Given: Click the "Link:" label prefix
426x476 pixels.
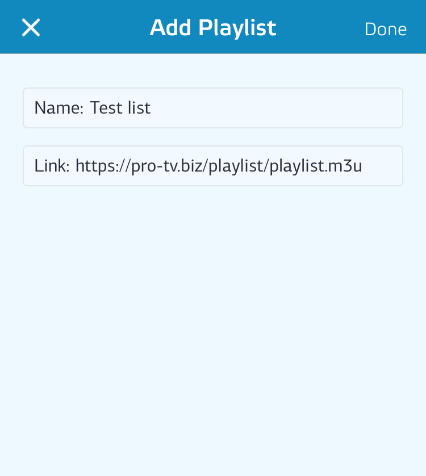Looking at the screenshot, I should pyautogui.click(x=52, y=166).
